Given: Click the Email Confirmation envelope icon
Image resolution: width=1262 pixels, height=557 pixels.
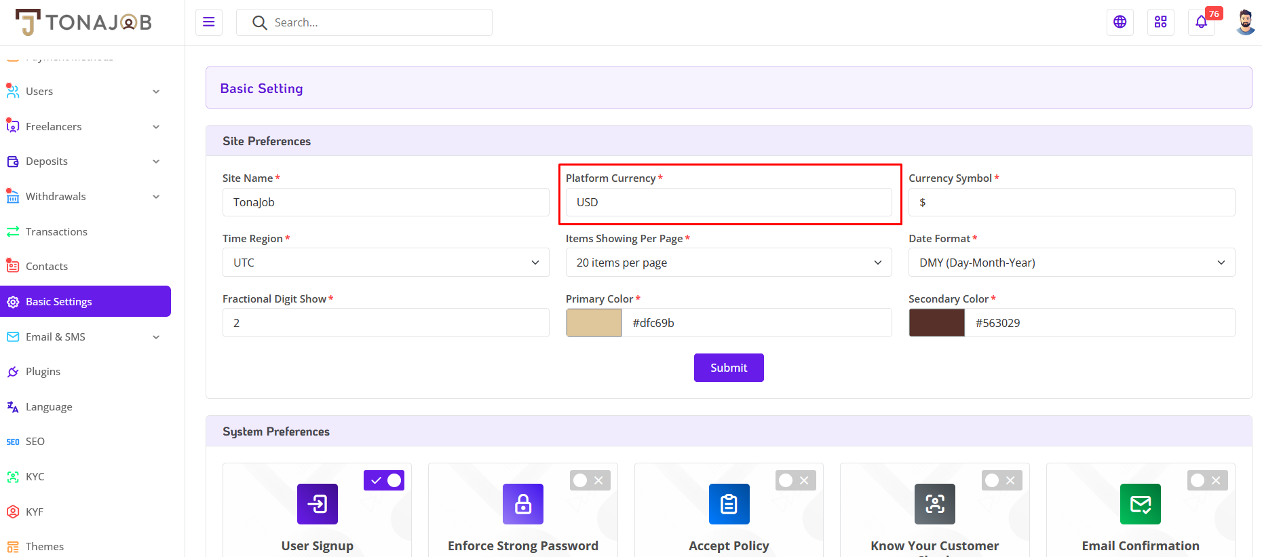Looking at the screenshot, I should click(1141, 504).
